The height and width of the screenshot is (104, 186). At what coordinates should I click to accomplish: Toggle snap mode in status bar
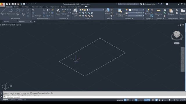(x=128, y=100)
